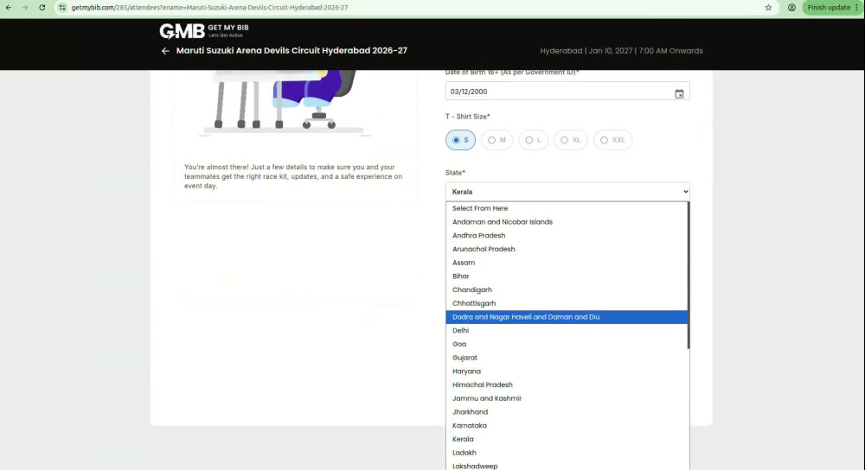The width and height of the screenshot is (865, 470).
Task: Open the calendar icon in Date of Birth field
Action: [679, 93]
